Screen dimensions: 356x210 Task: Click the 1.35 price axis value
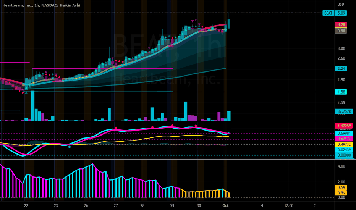point(341,103)
